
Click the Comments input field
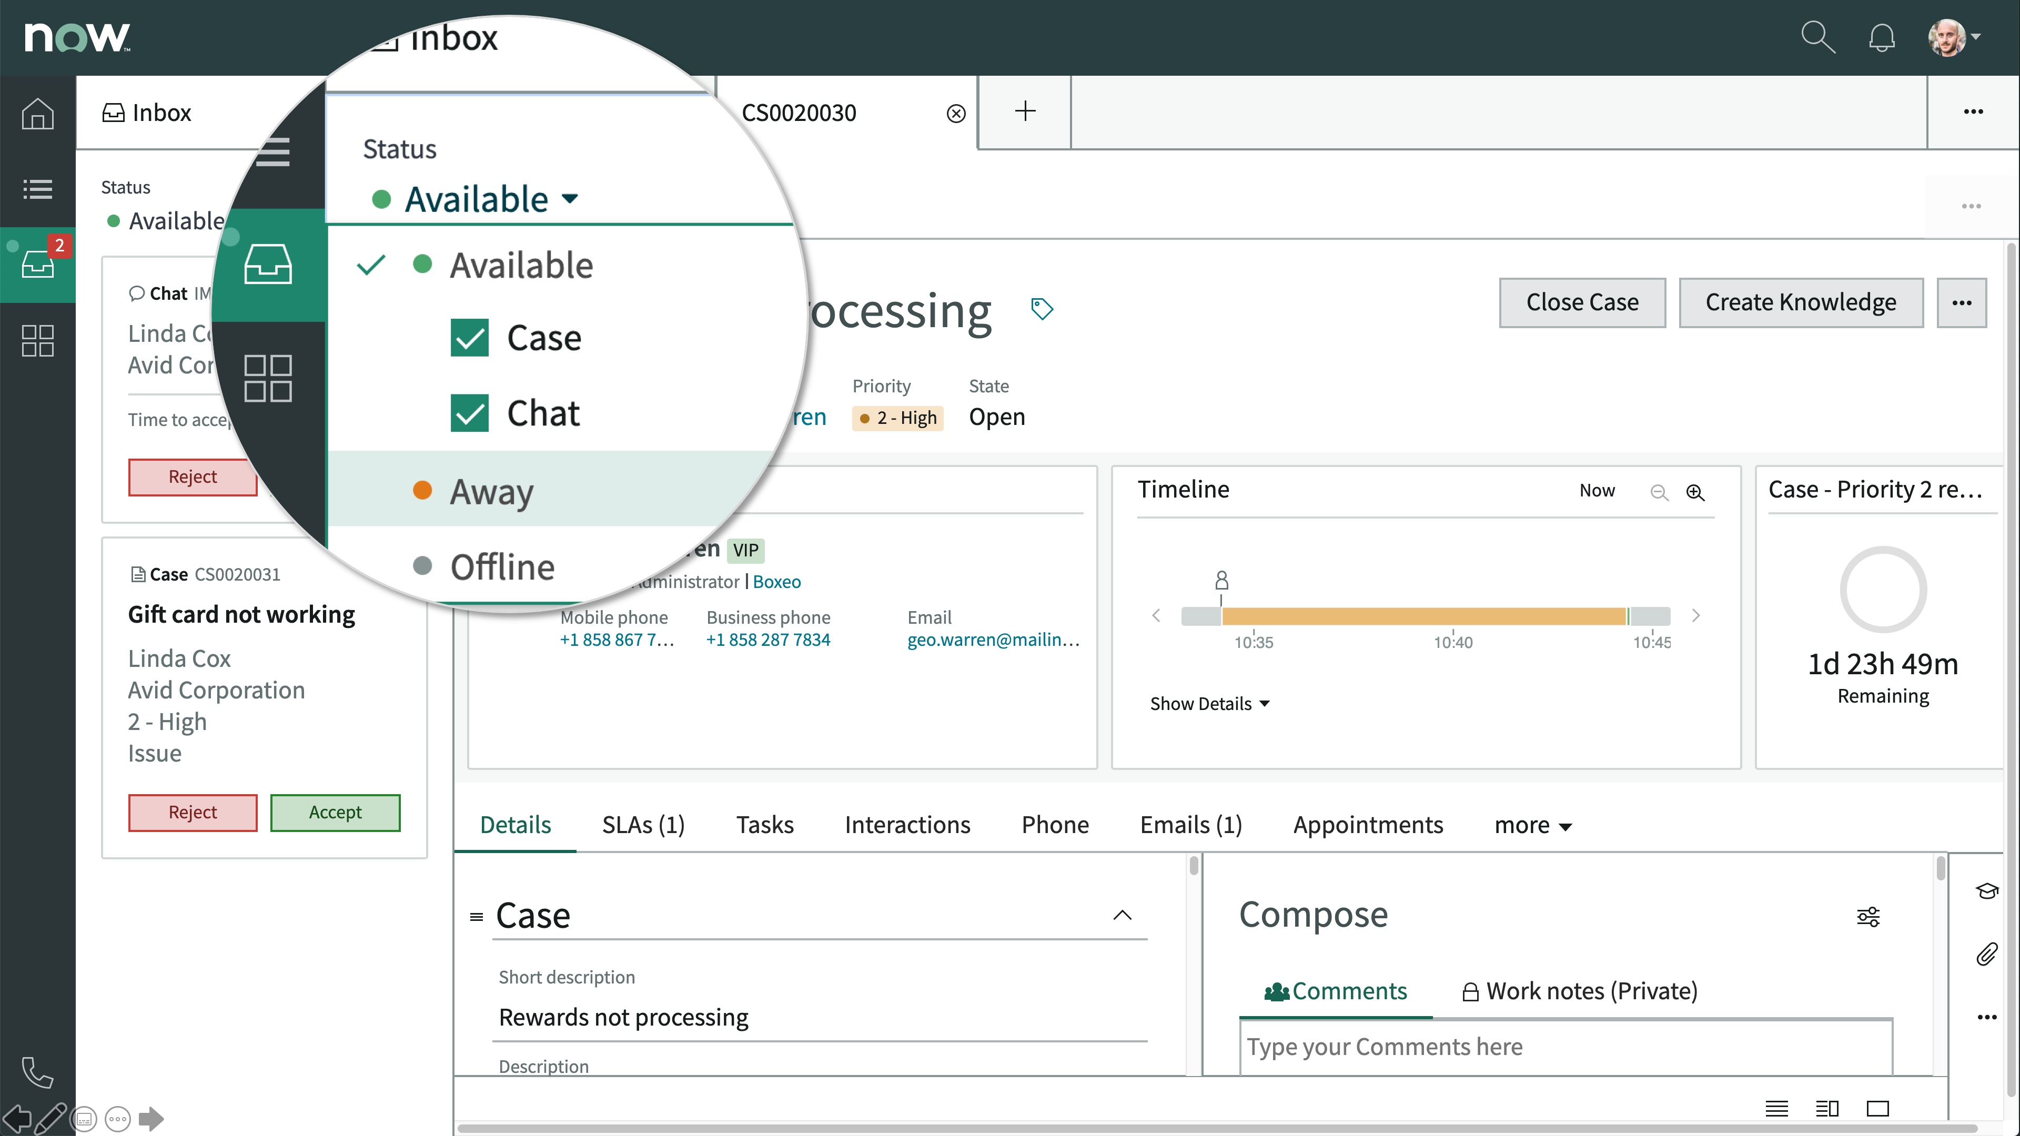(1565, 1046)
